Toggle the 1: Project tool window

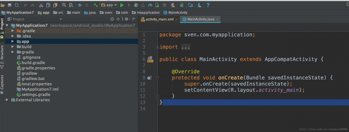(x=2, y=28)
